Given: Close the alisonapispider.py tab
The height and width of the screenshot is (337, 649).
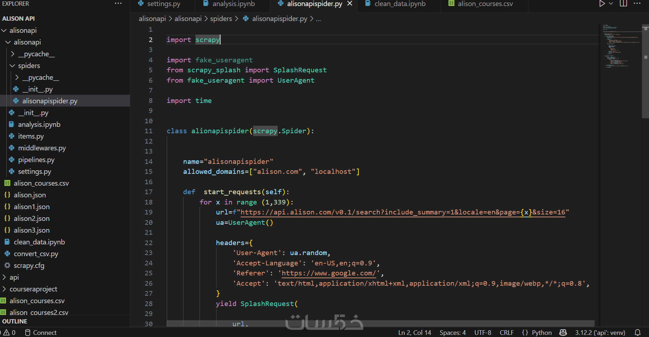Looking at the screenshot, I should click(350, 4).
